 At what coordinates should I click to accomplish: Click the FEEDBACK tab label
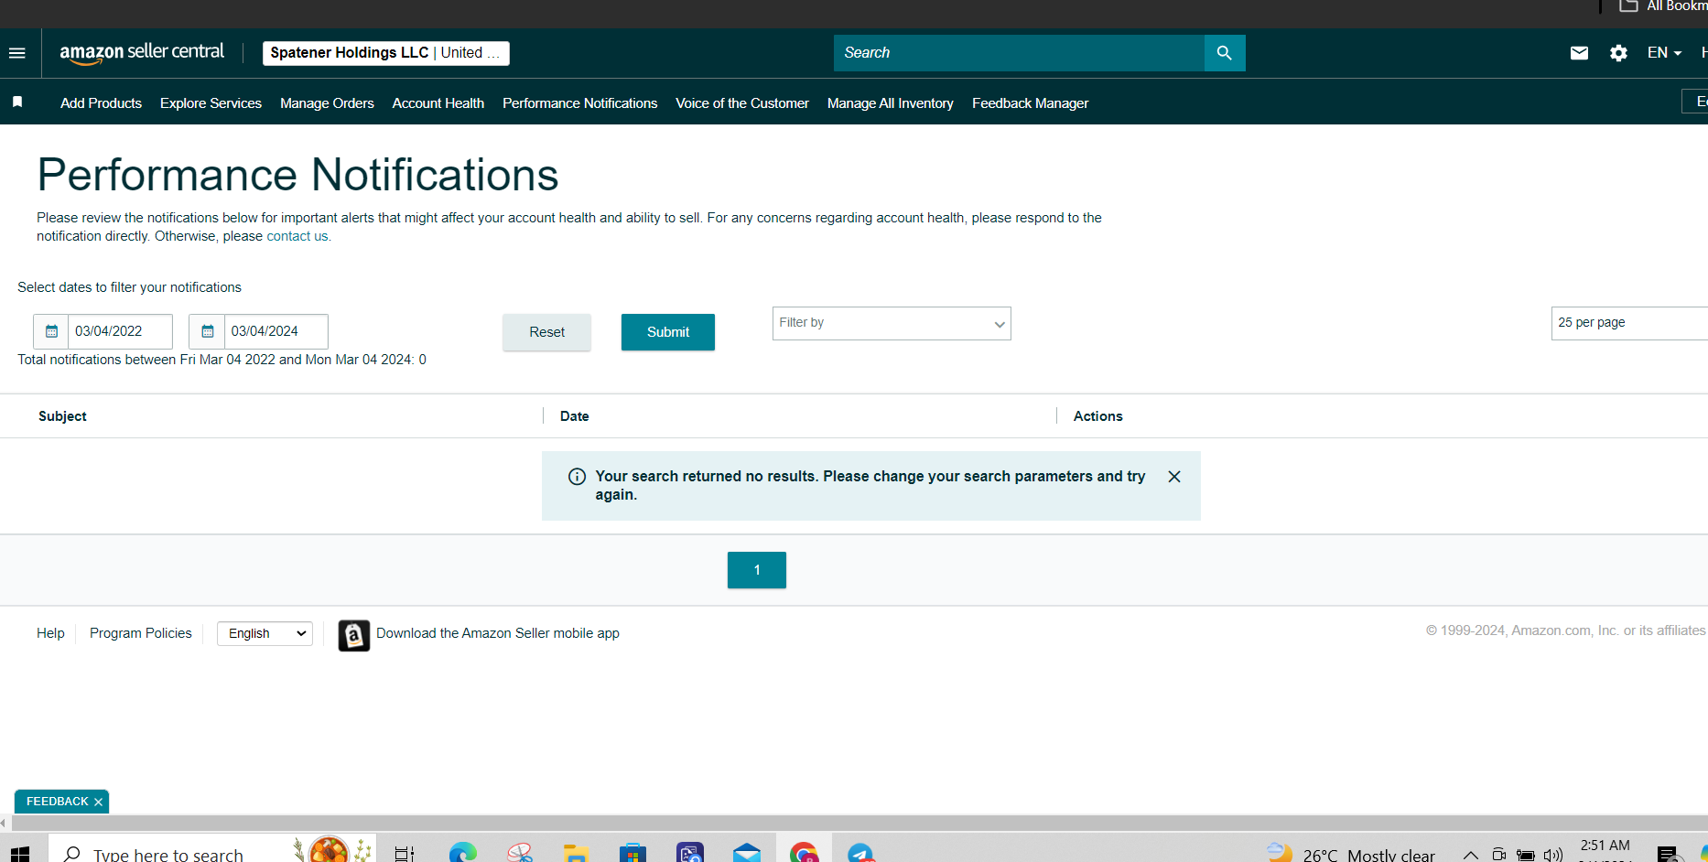pyautogui.click(x=58, y=802)
